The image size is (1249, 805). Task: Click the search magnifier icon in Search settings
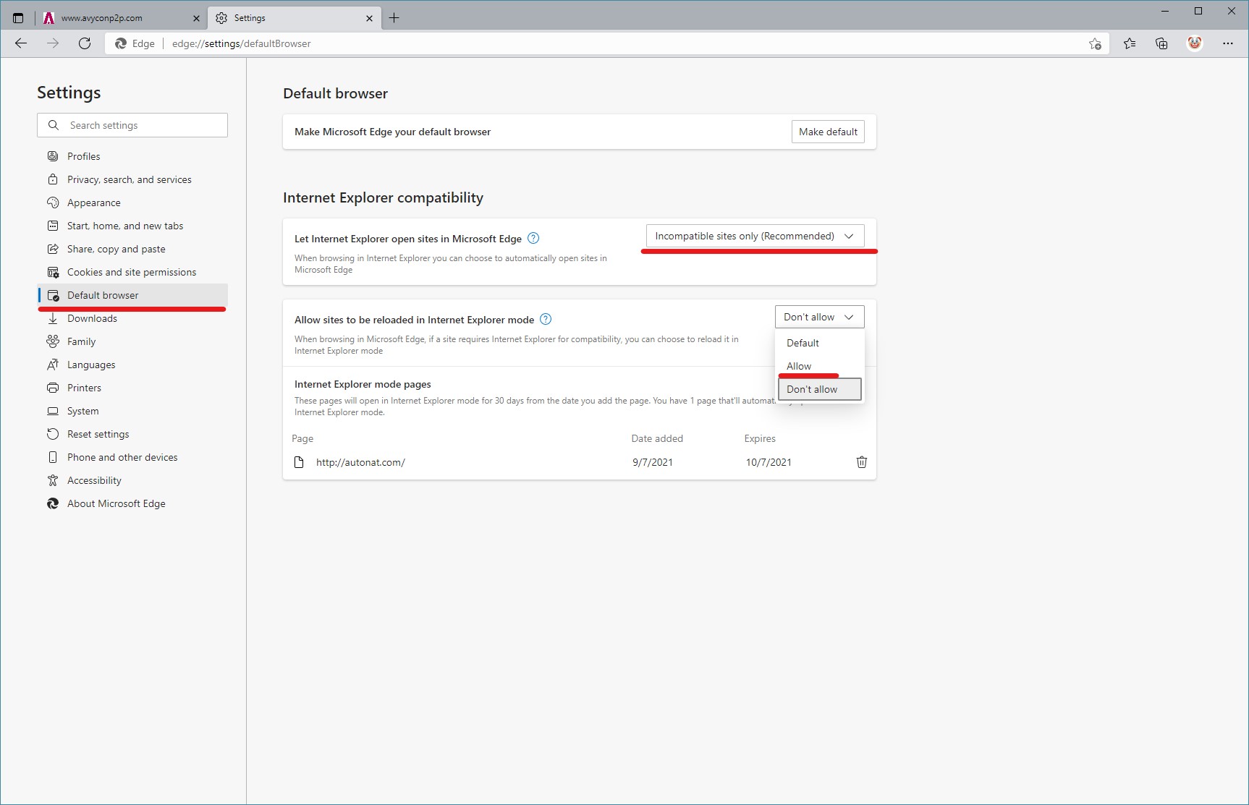[54, 125]
